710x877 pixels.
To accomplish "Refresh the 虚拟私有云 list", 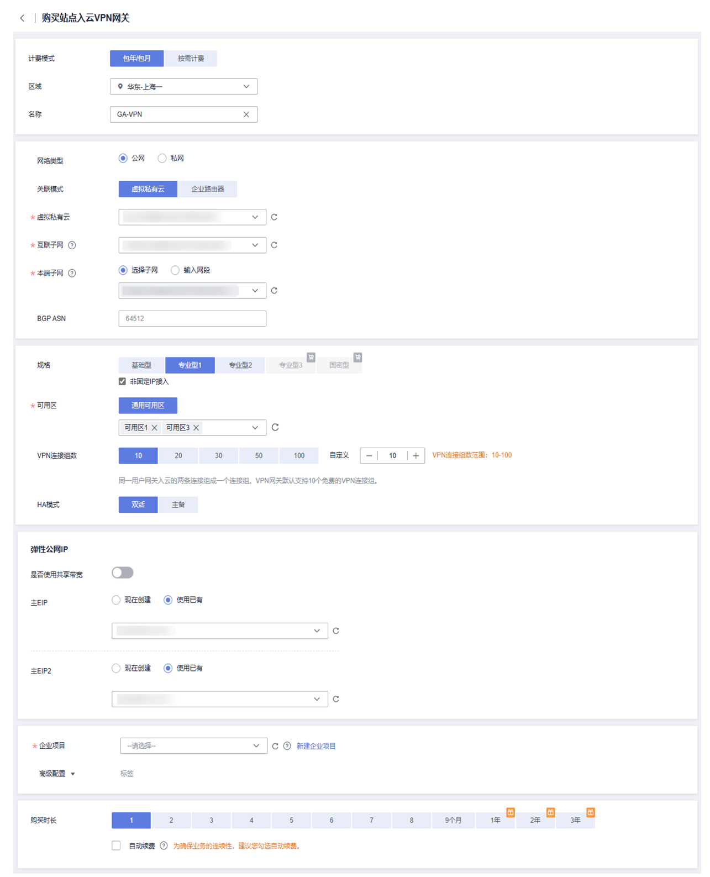I will (274, 217).
